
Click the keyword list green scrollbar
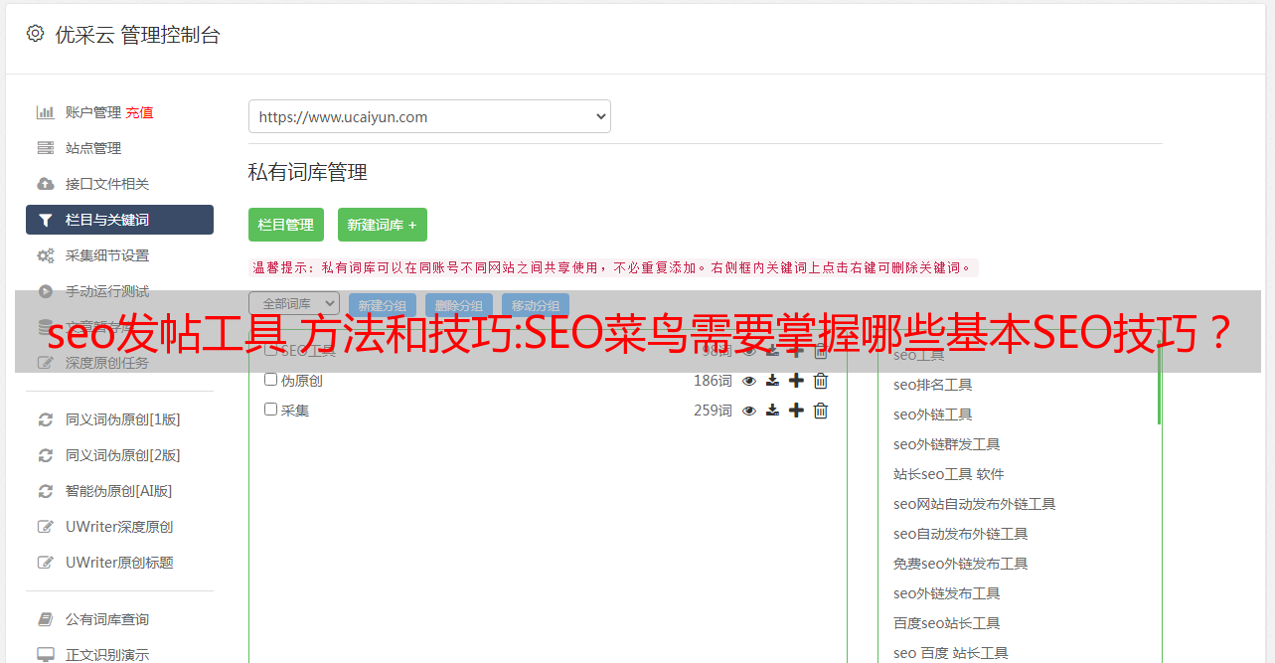[x=1159, y=383]
